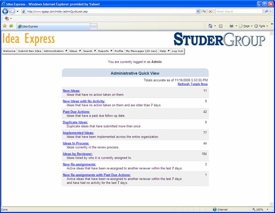This screenshot has width=275, height=213.
Task: Click the address bar URL field
Action: pos(109,12)
